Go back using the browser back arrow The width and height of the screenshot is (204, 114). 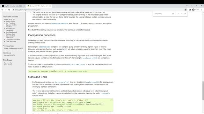[2, 10]
